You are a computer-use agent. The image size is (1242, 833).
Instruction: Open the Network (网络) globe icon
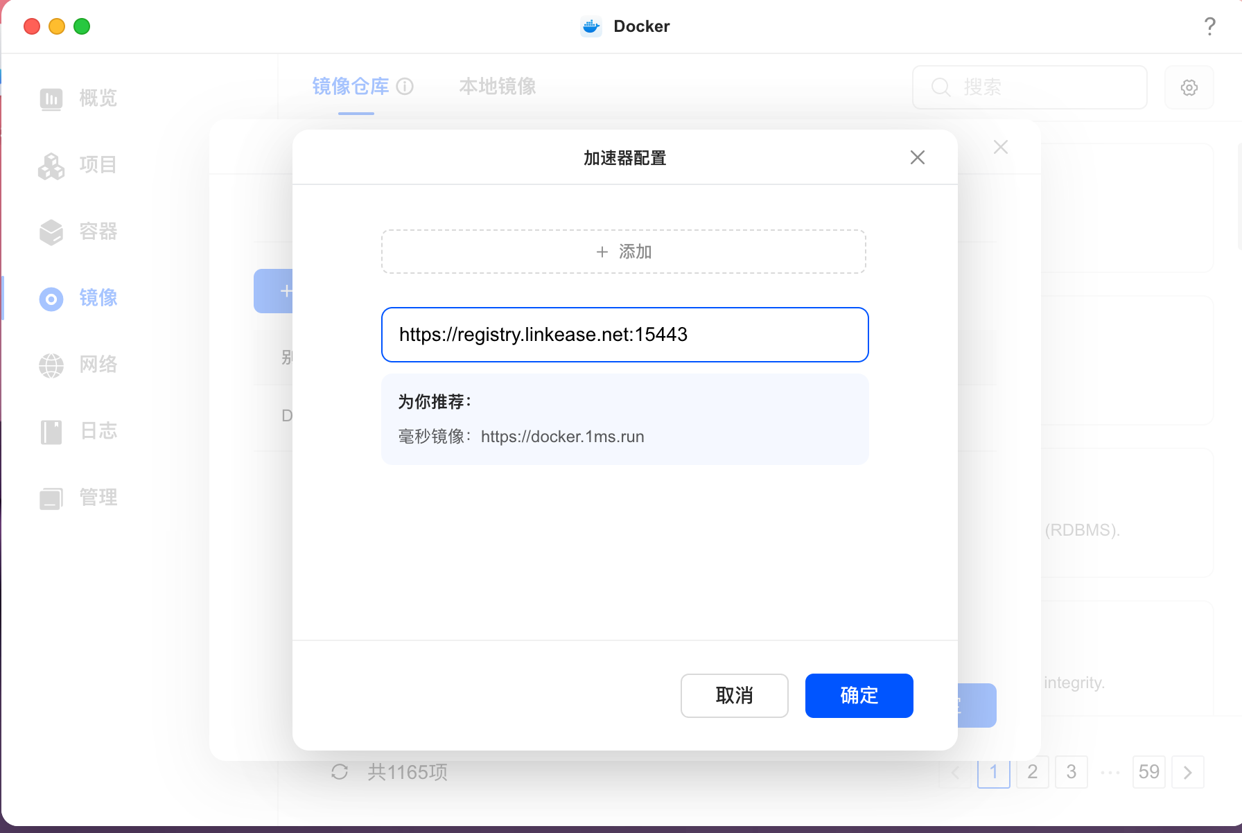tap(51, 365)
